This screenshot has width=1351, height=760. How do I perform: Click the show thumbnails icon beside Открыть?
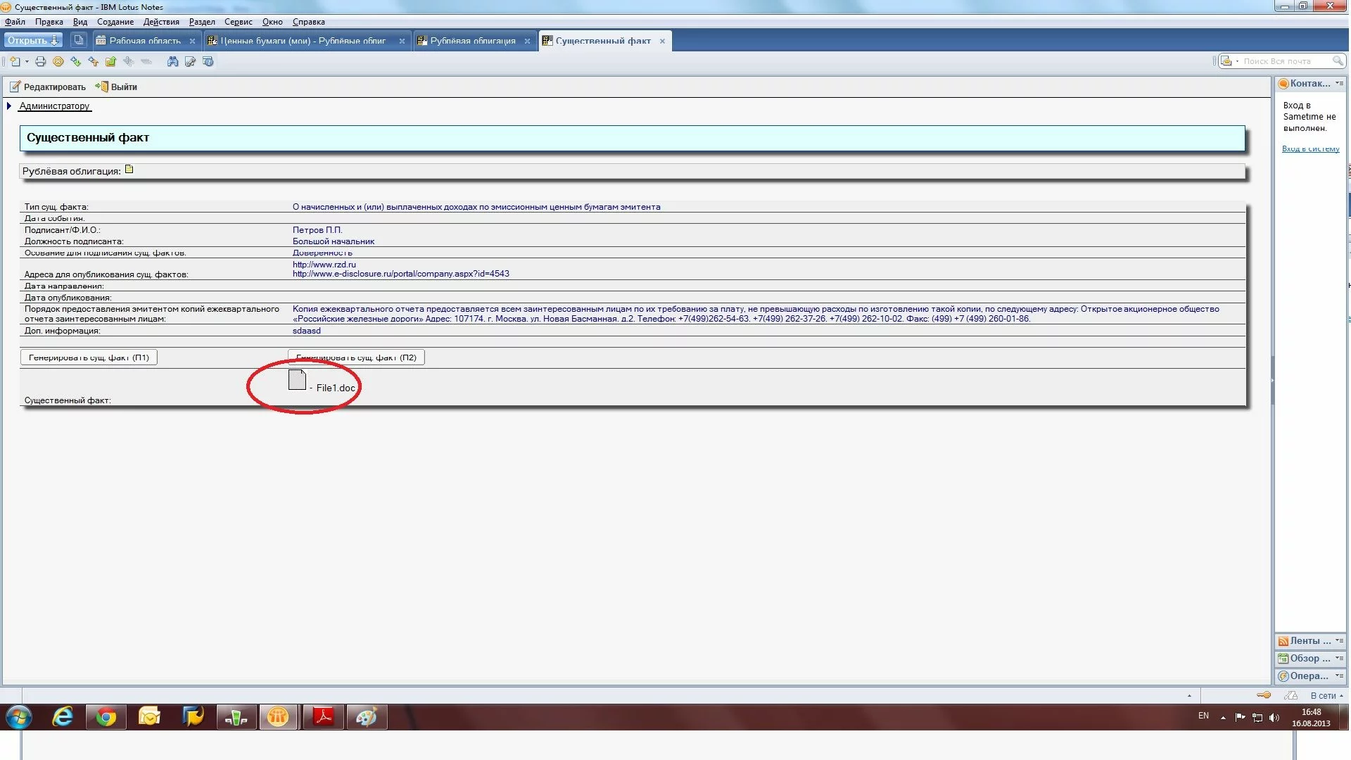click(79, 41)
